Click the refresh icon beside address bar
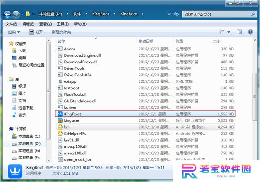This screenshot has width=260, height=182. [x=176, y=14]
